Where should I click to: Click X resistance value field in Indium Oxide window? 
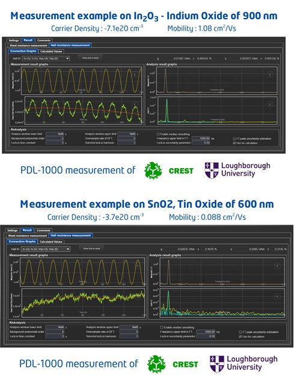pos(176,59)
